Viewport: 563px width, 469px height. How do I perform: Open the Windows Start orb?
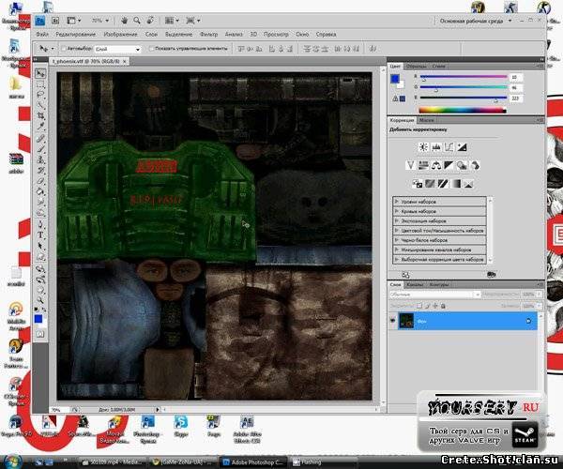point(13,461)
